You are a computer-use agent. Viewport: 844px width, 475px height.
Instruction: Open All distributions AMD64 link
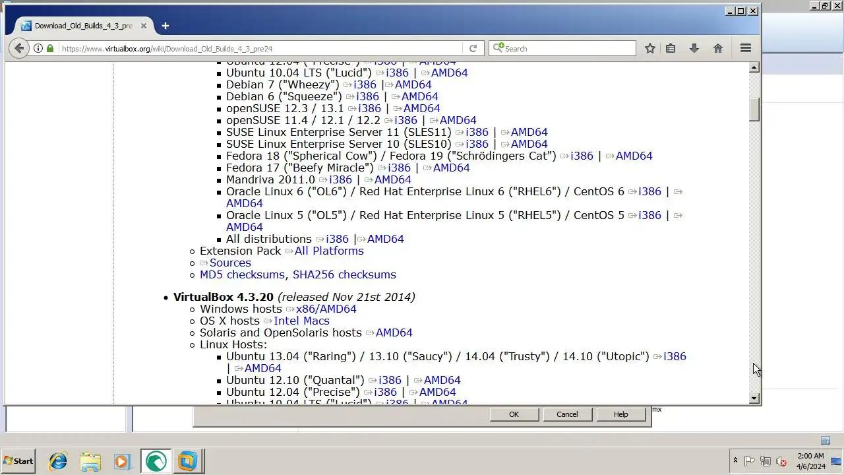coord(385,239)
